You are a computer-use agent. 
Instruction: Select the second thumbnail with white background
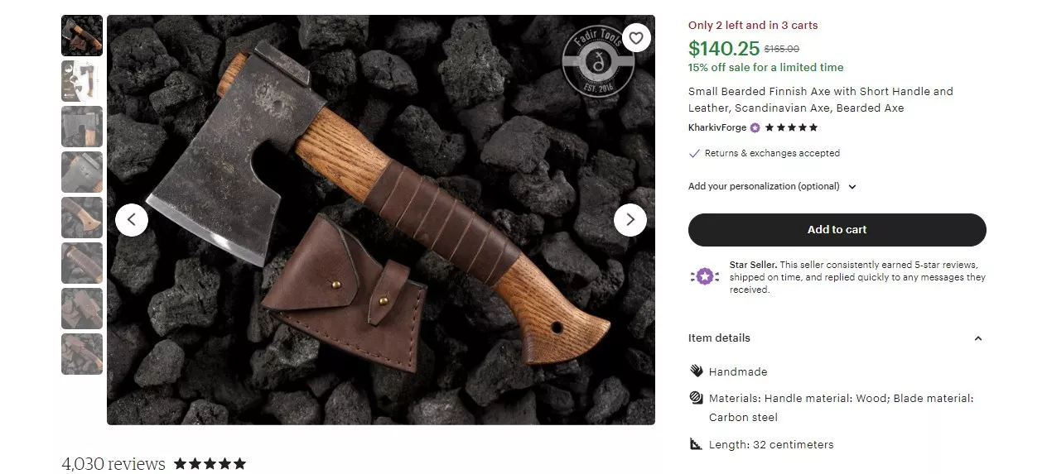coord(82,81)
